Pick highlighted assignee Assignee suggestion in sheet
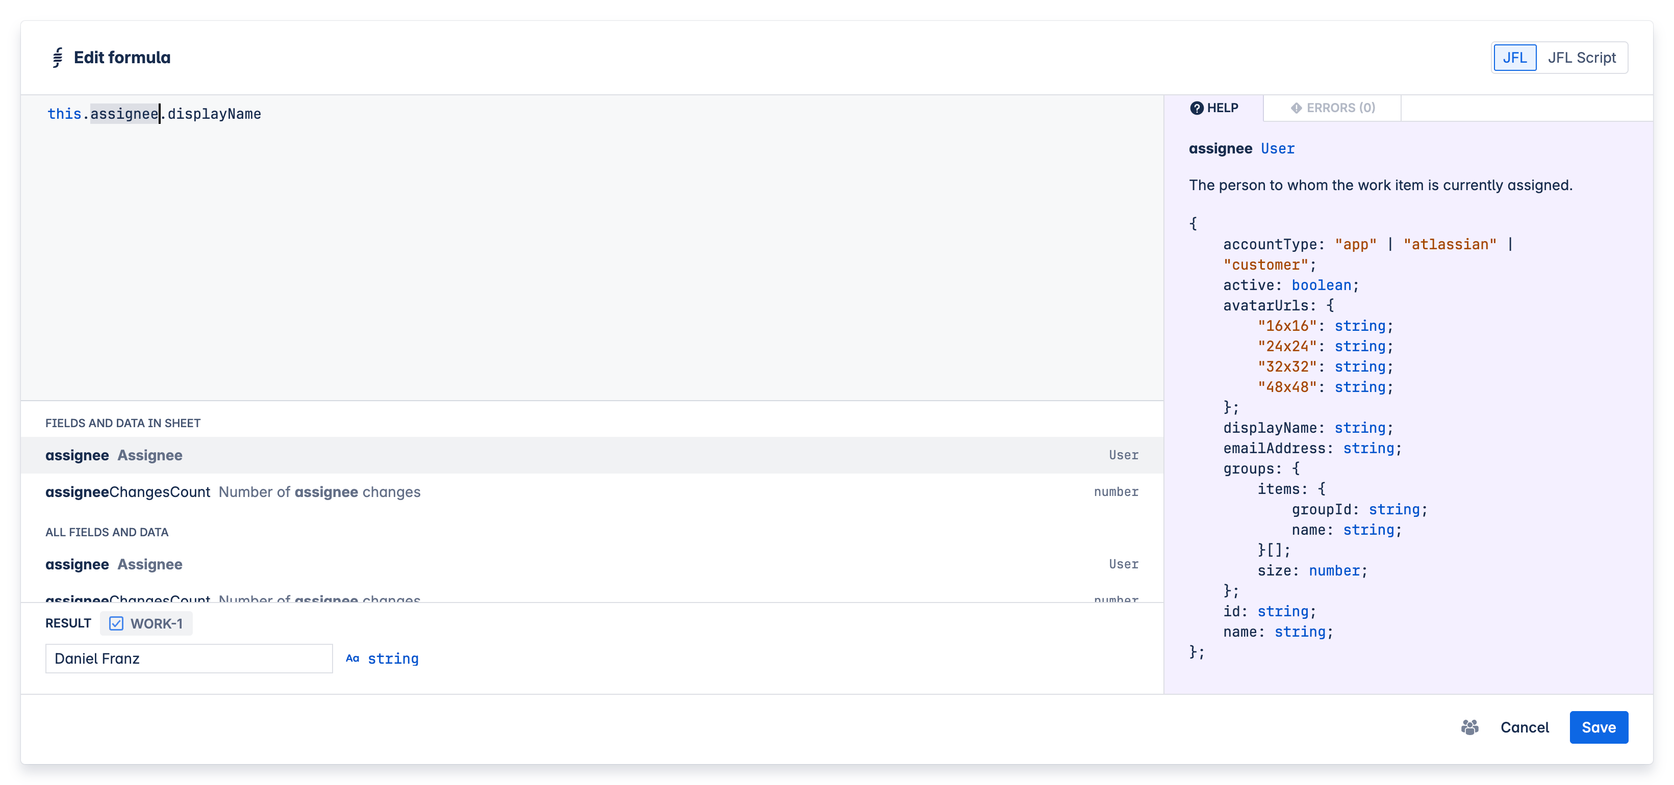 tap(114, 455)
